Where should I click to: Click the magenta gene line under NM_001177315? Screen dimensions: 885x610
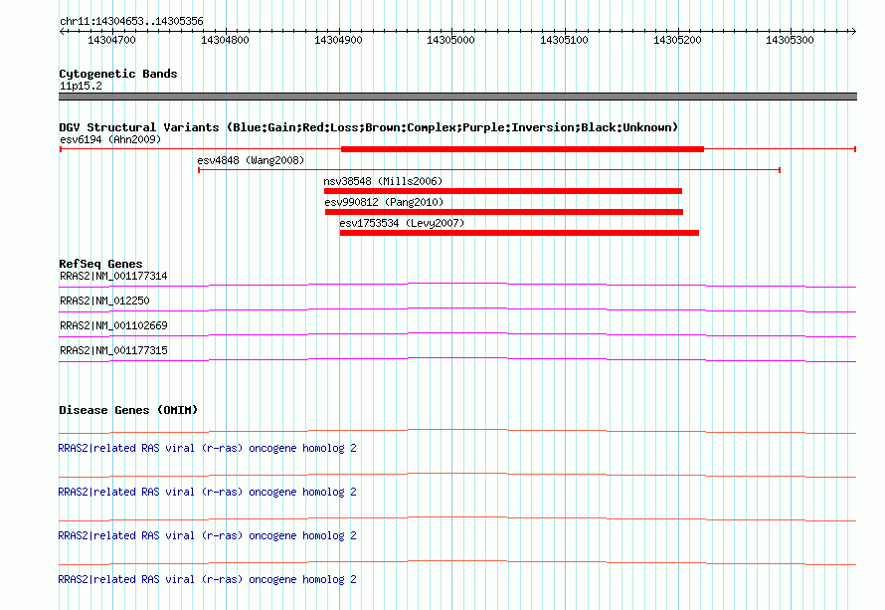coord(457,358)
